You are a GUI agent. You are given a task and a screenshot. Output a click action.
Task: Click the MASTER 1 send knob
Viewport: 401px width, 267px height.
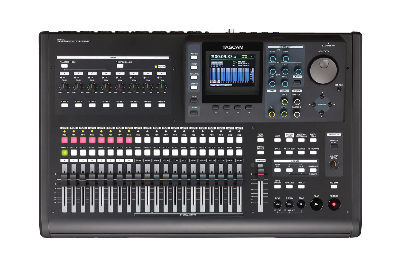(x=297, y=102)
